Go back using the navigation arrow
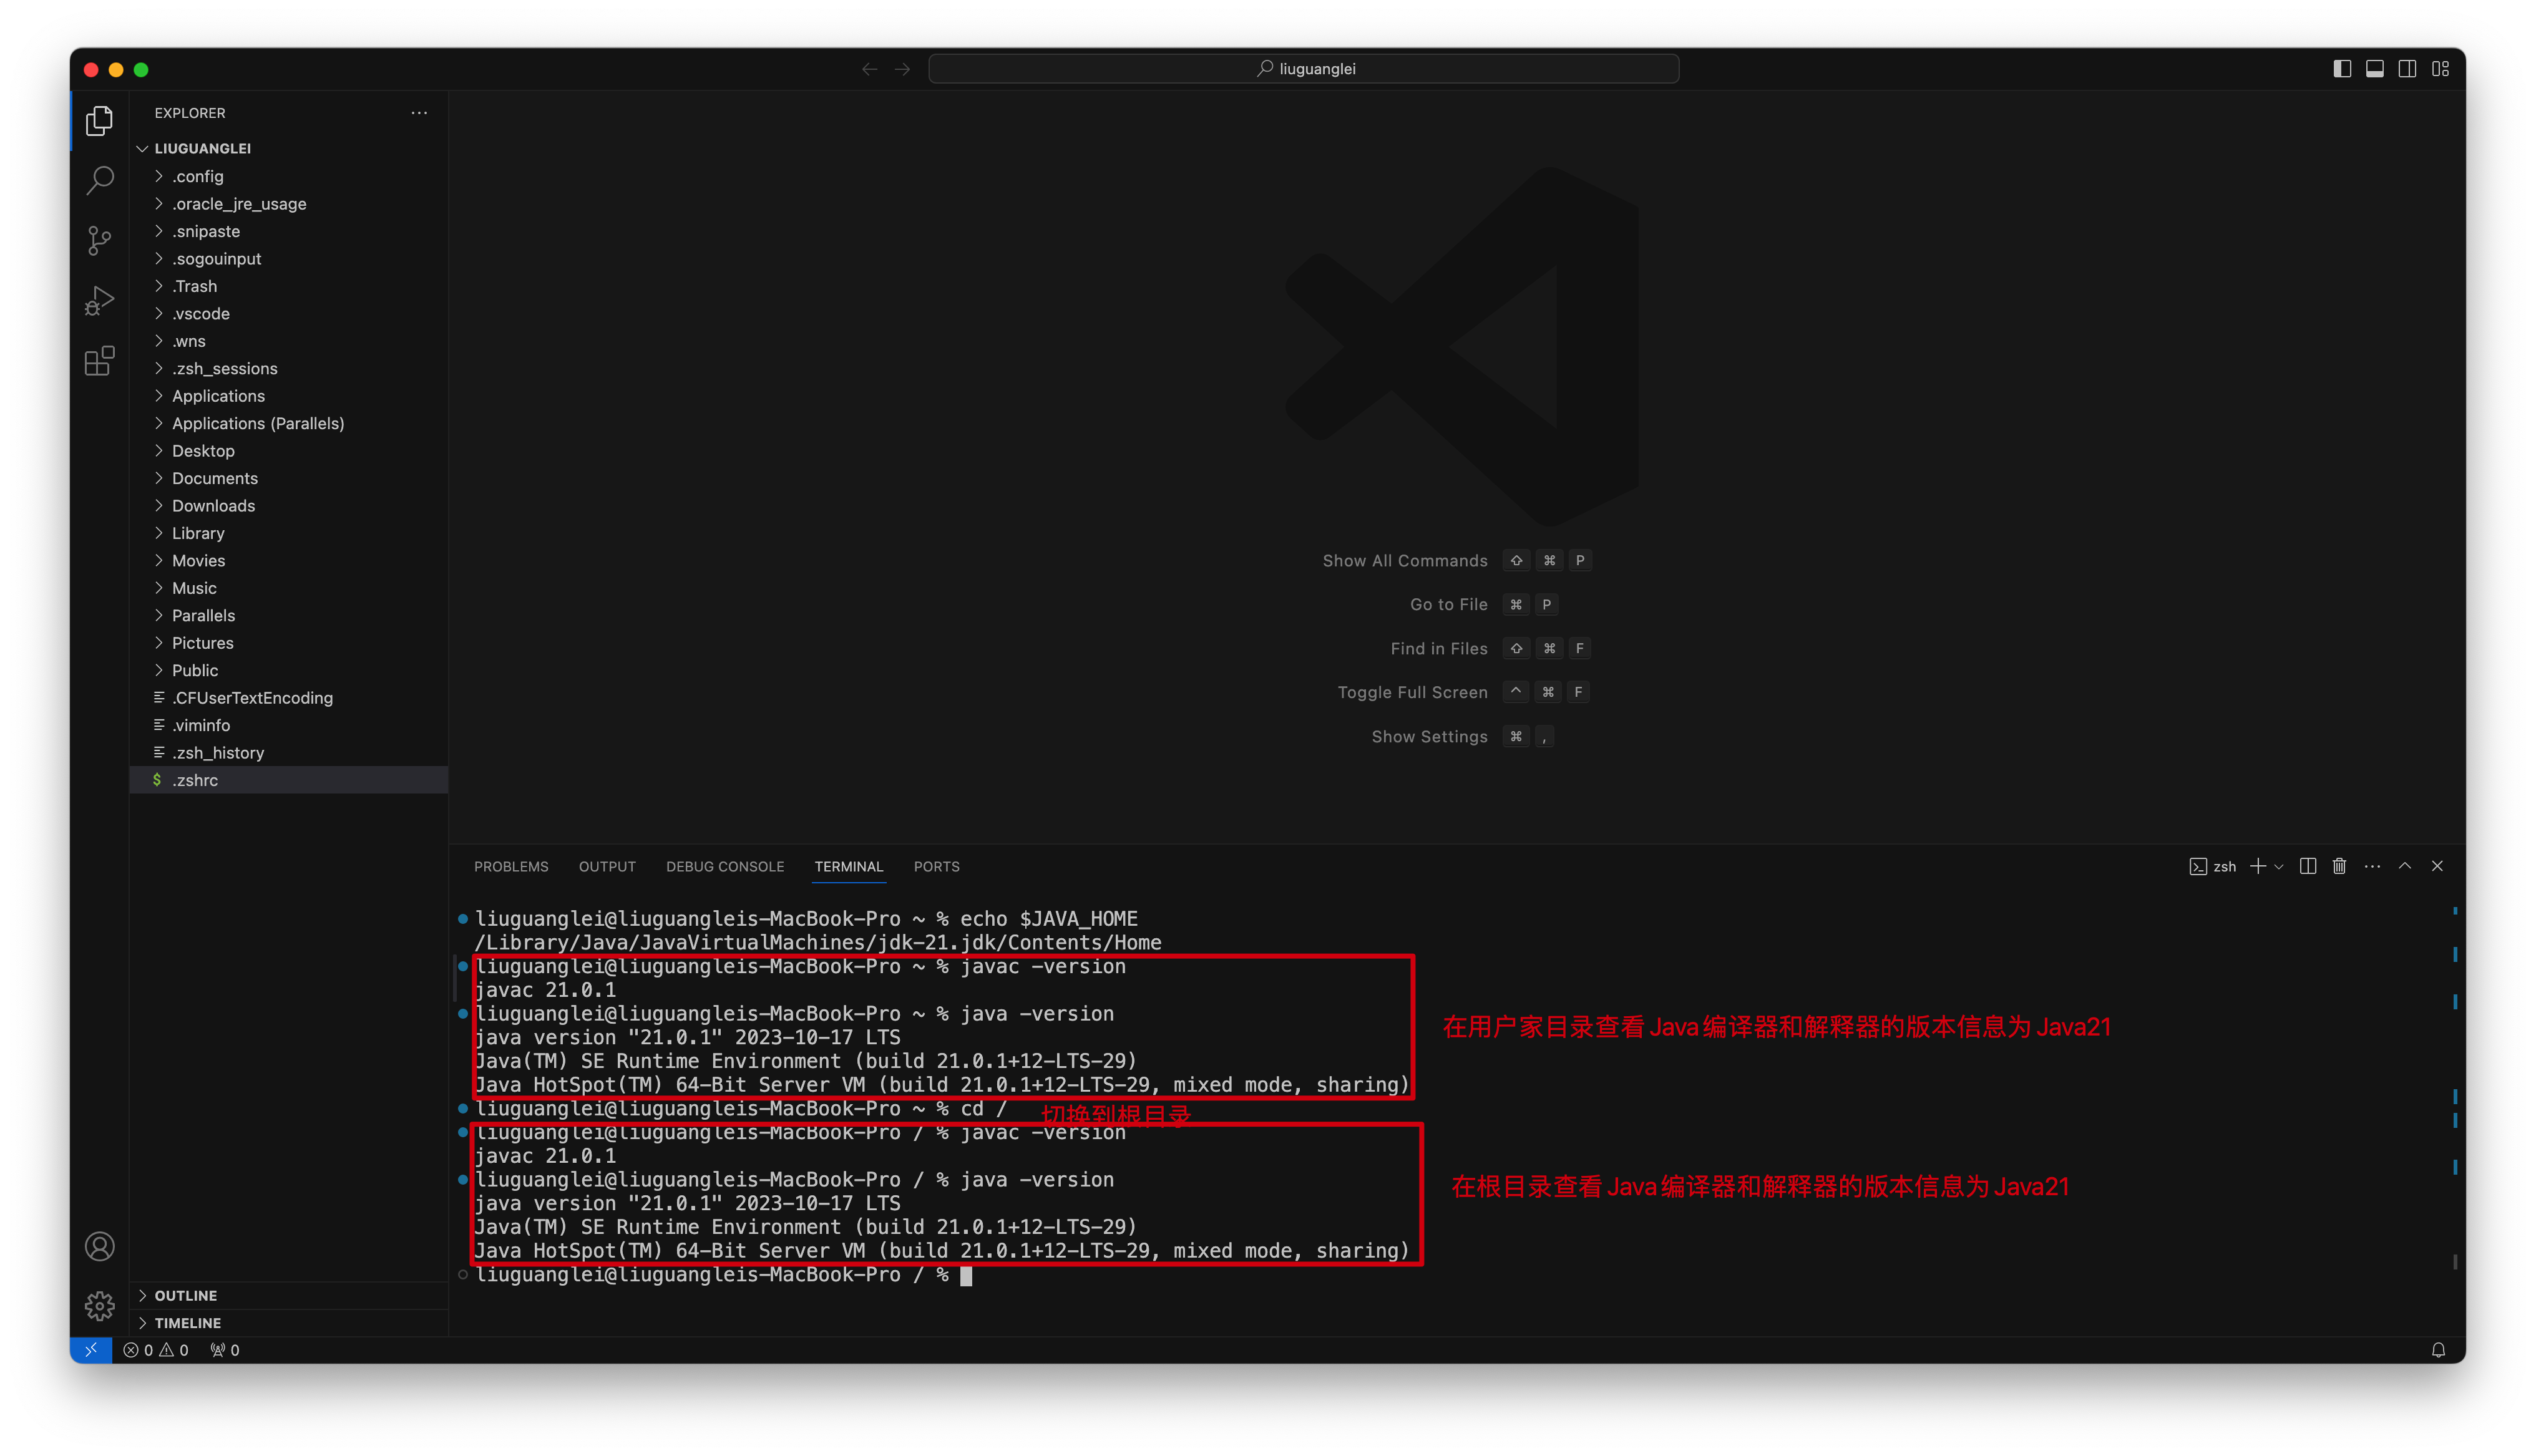 pyautogui.click(x=869, y=69)
